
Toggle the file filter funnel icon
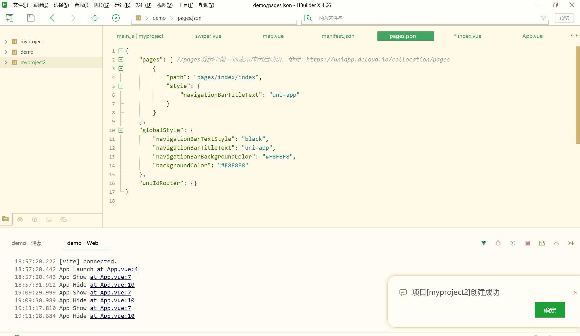(543, 18)
